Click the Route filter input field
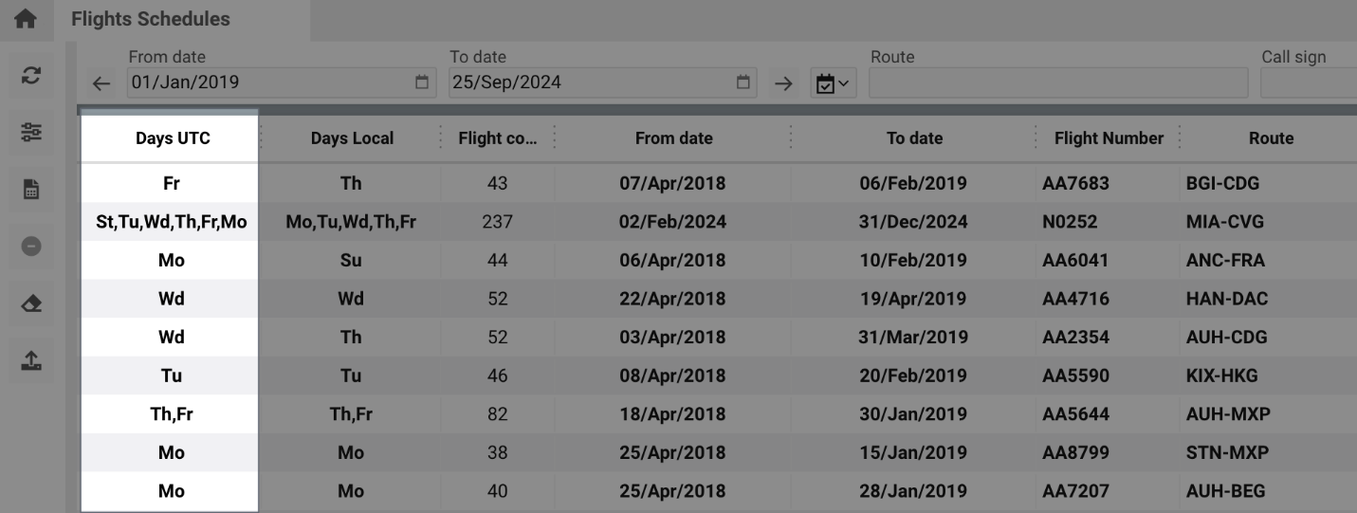This screenshot has height=513, width=1357. click(x=1057, y=82)
